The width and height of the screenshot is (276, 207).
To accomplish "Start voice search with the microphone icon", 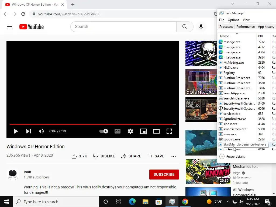I will point(201,27).
